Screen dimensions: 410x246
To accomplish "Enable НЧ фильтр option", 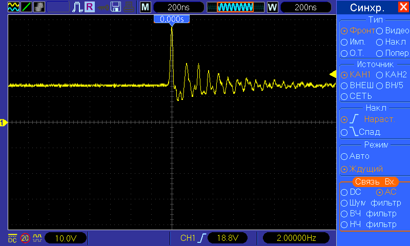I will (368, 224).
